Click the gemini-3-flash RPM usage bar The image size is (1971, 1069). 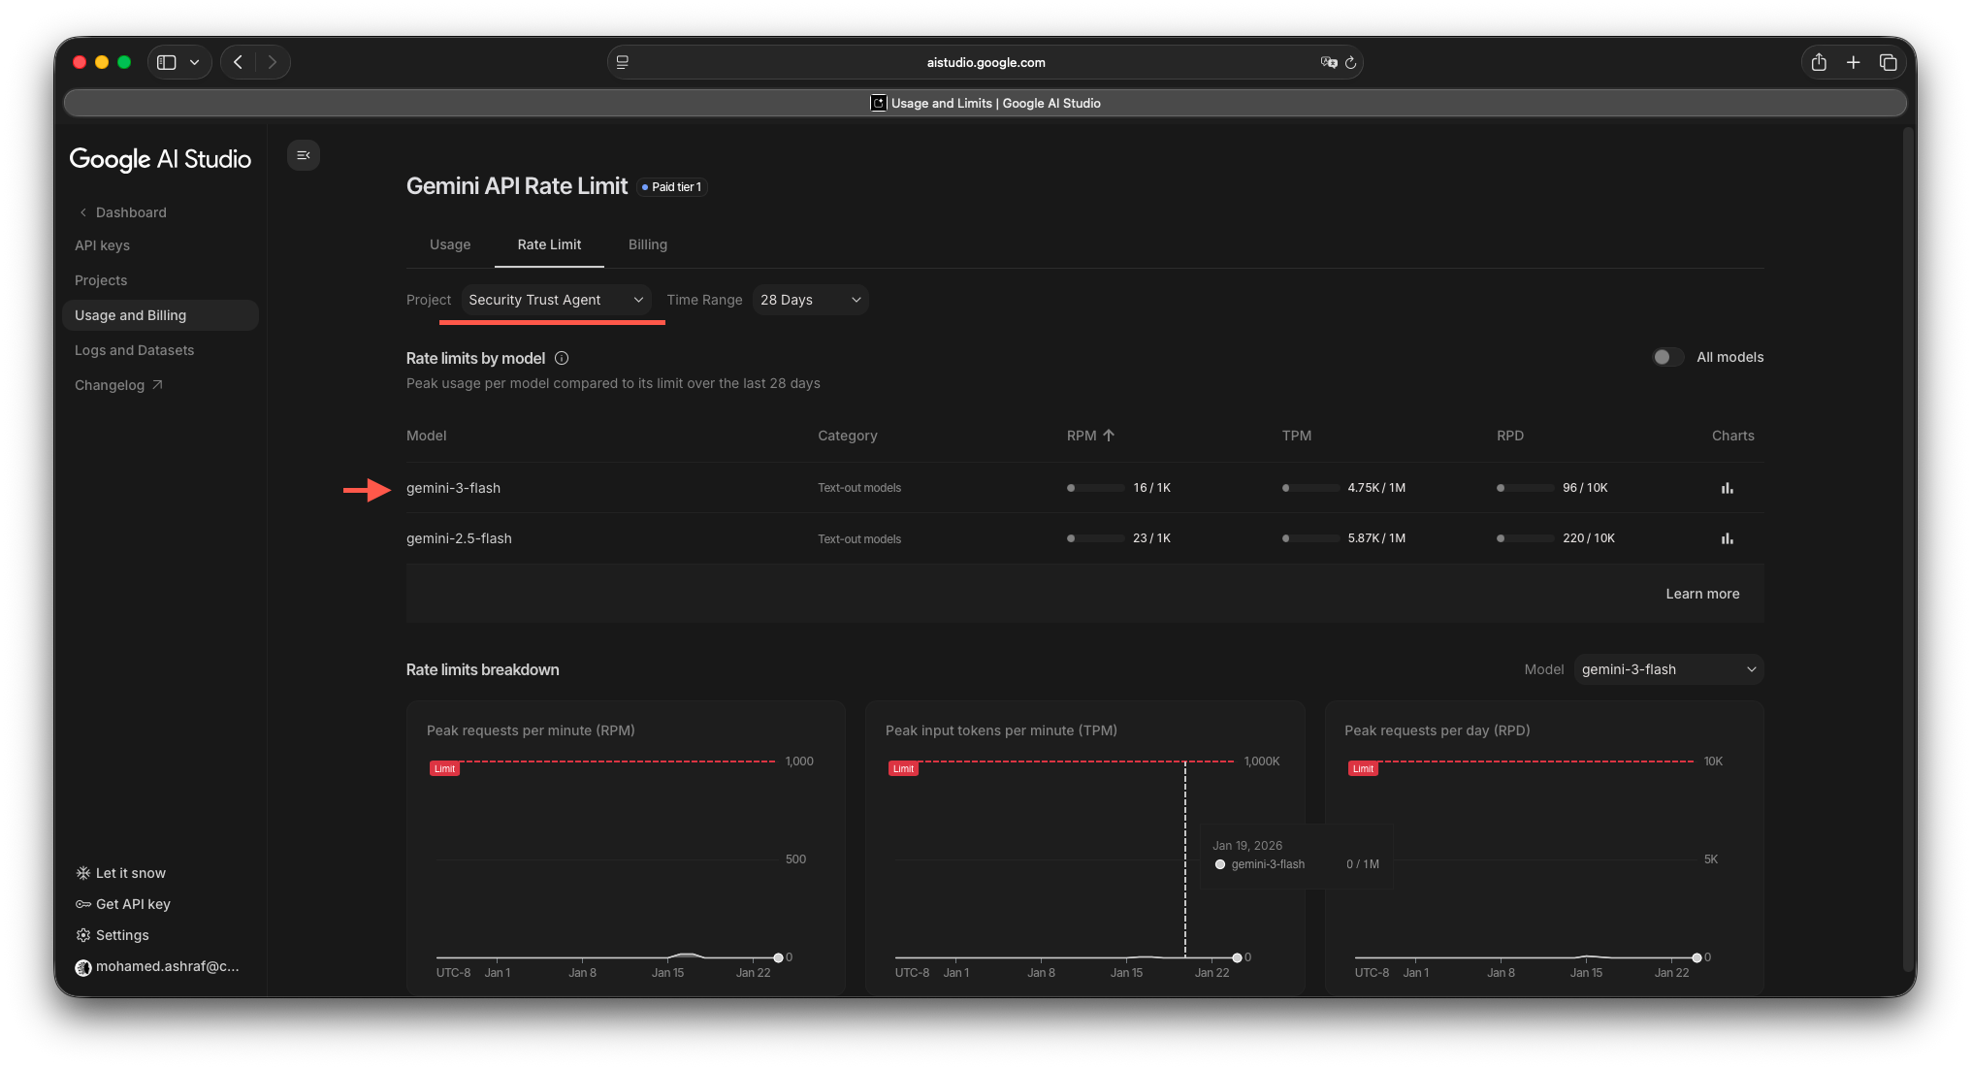click(x=1096, y=488)
